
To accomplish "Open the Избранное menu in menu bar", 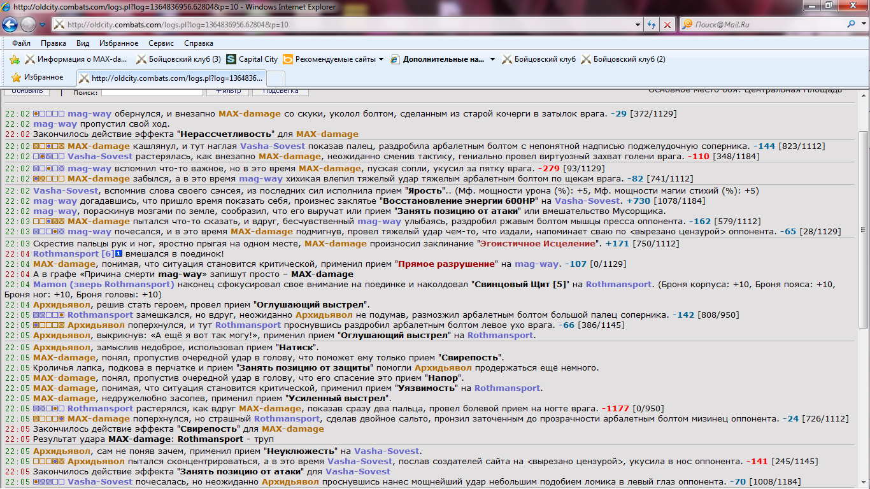I will click(x=118, y=43).
